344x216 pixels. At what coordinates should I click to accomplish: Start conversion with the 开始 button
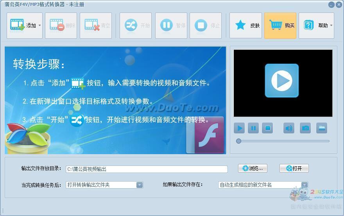pyautogui.click(x=136, y=25)
